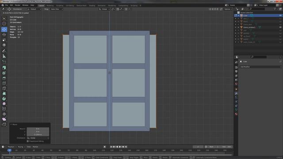Toggle snapping magnet in viewport header

pos(118,9)
